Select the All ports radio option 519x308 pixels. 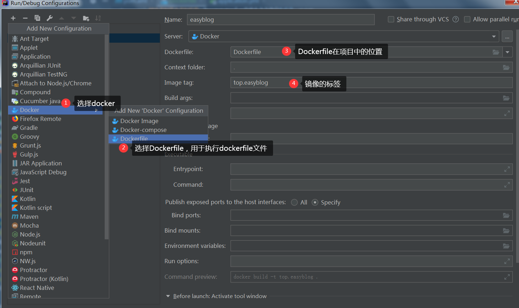(x=294, y=202)
